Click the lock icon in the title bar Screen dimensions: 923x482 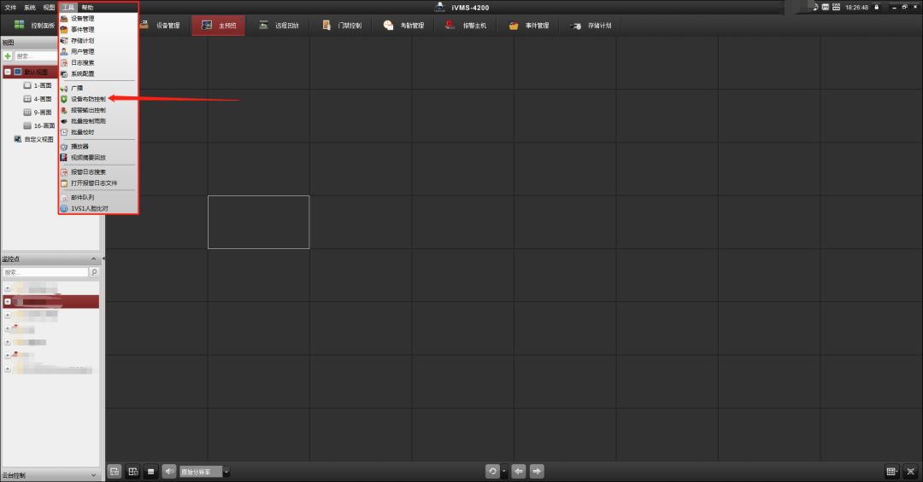[876, 7]
